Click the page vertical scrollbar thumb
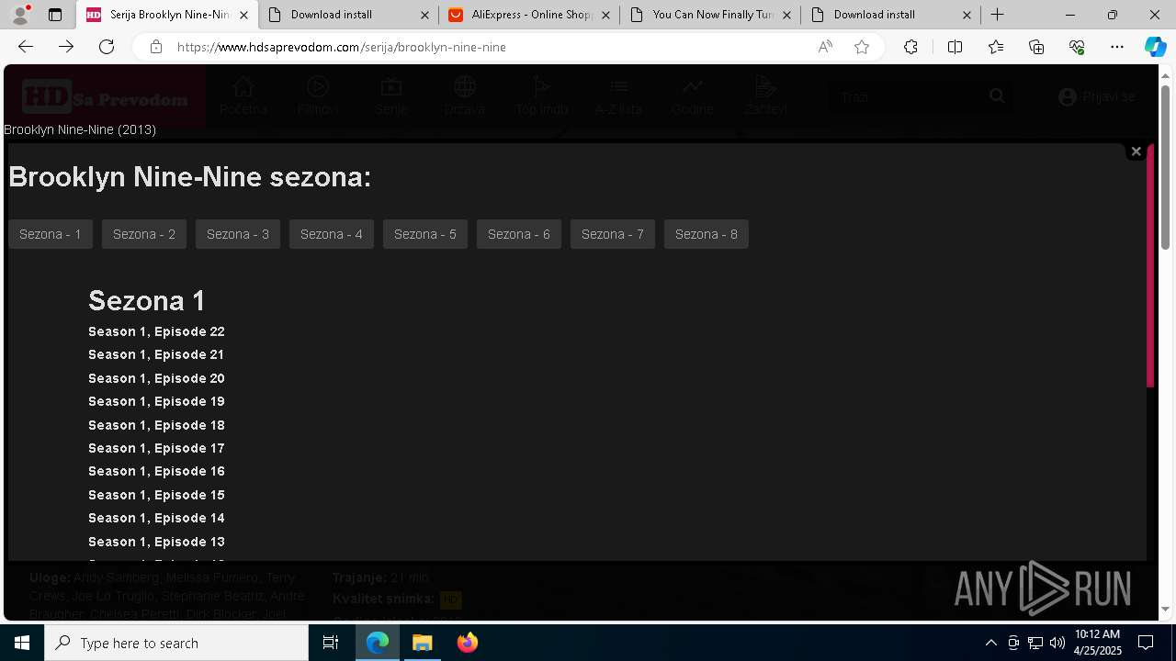 coord(1166,167)
